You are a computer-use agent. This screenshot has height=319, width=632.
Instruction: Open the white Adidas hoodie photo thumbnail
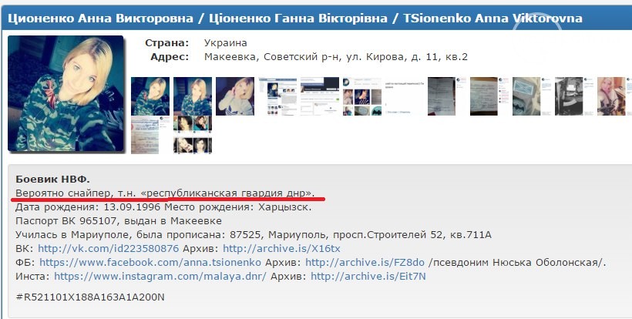(235, 96)
